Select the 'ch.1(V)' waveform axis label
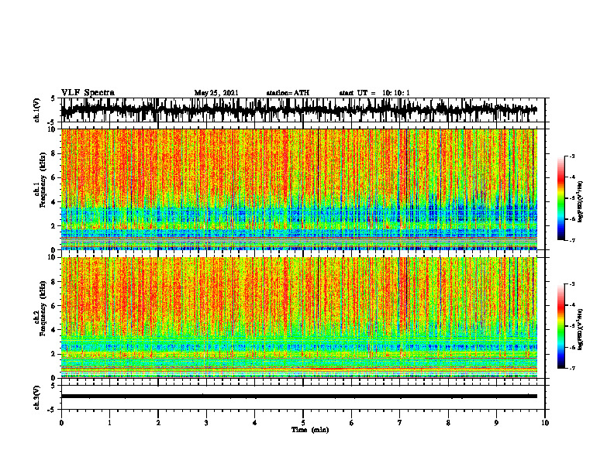This screenshot has height=474, width=614. coord(37,110)
